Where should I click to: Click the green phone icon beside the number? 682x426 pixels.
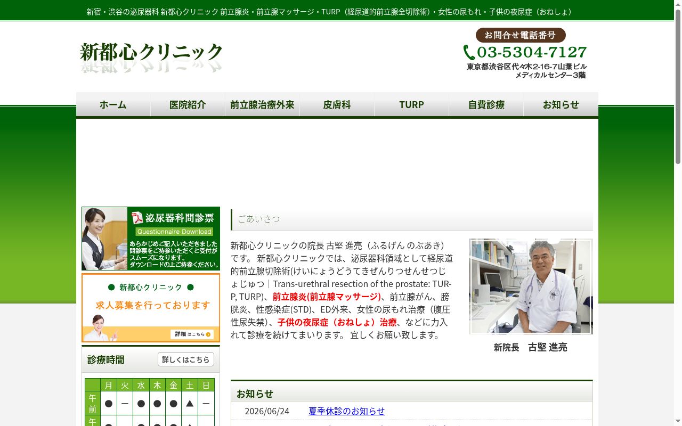click(469, 53)
